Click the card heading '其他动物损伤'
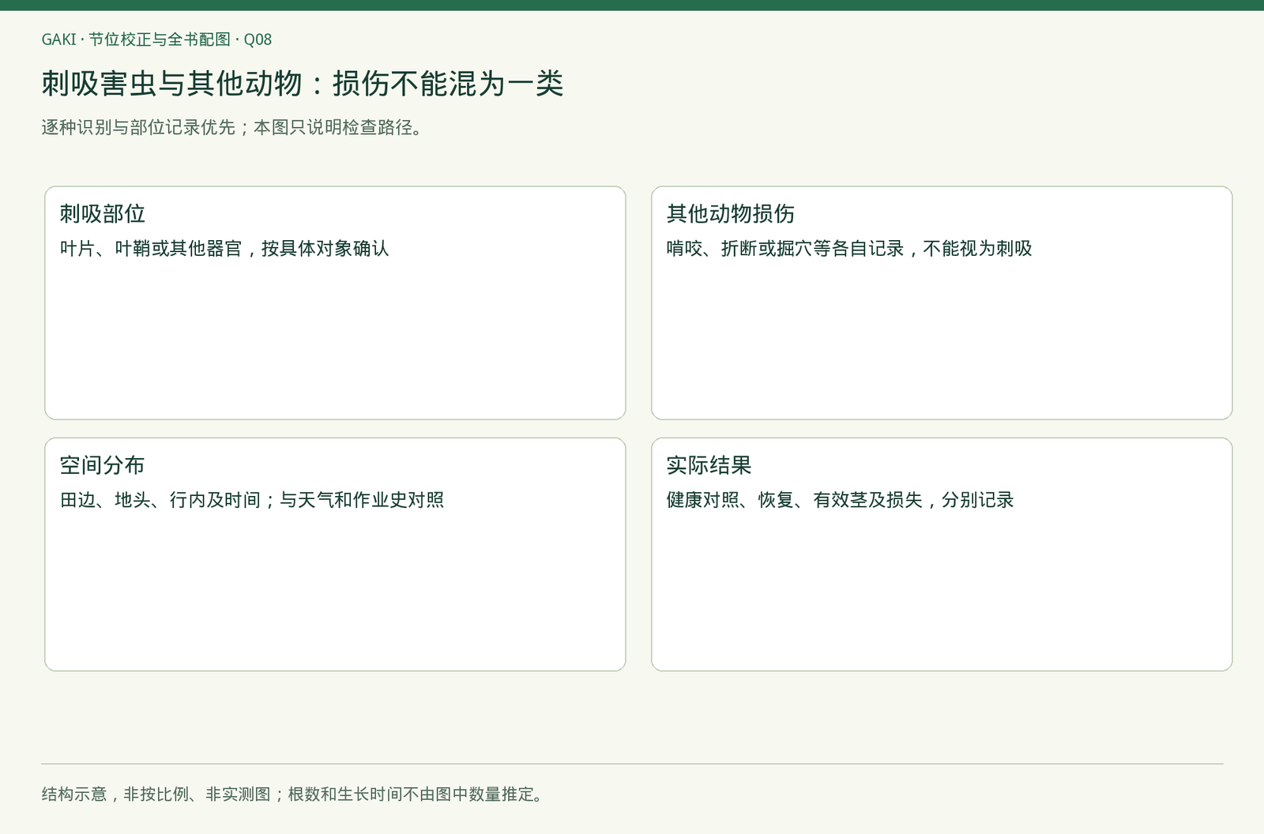 point(731,213)
